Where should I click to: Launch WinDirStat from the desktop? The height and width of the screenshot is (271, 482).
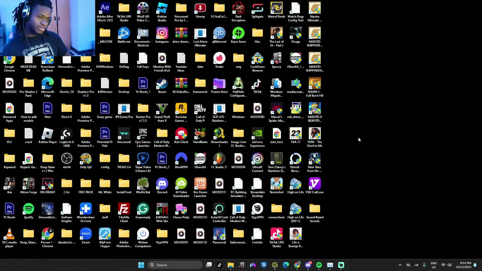tap(143, 186)
